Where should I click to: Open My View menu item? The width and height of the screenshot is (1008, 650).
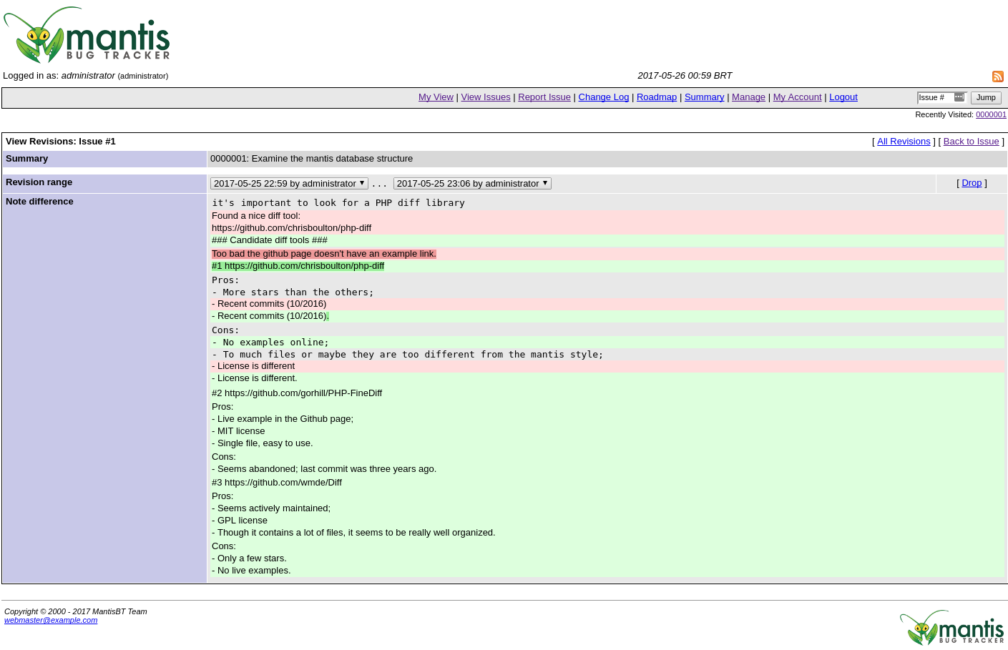pyautogui.click(x=436, y=97)
